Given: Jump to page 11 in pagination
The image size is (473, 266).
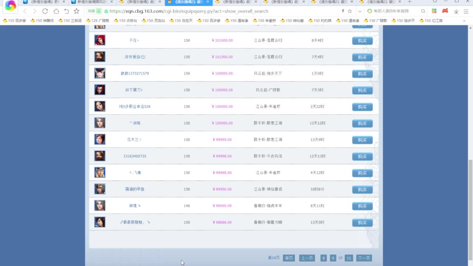Looking at the screenshot, I should (349, 258).
